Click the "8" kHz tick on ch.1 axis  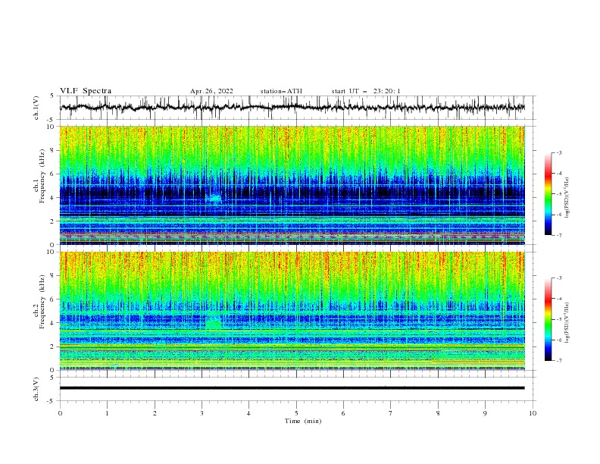53,150
